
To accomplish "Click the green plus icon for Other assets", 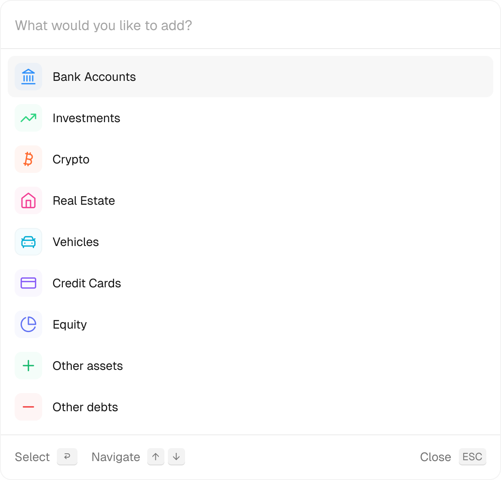I will point(28,366).
